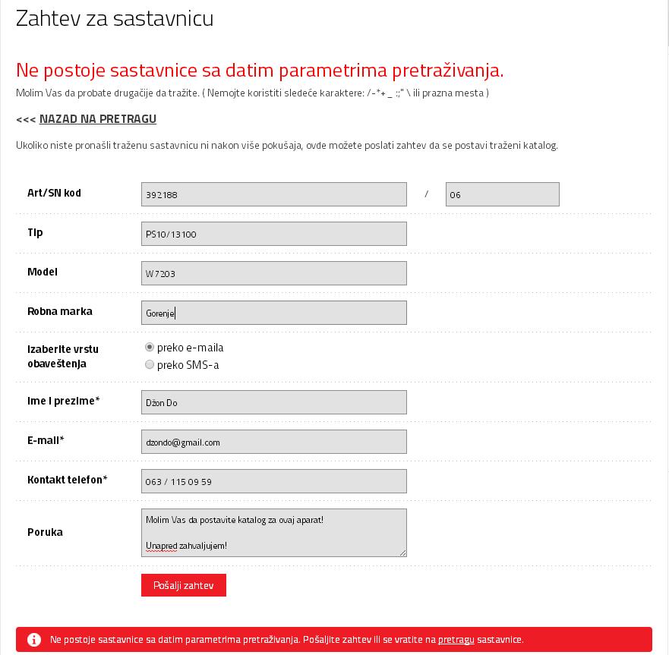Image resolution: width=669 pixels, height=655 pixels.
Task: Focus the Art/SN kod field containing 392188
Action: point(273,194)
